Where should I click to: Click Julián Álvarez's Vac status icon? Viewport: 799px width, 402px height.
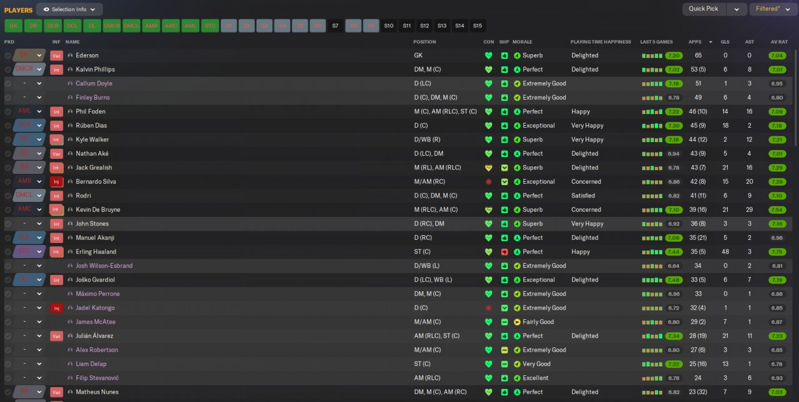coord(56,336)
